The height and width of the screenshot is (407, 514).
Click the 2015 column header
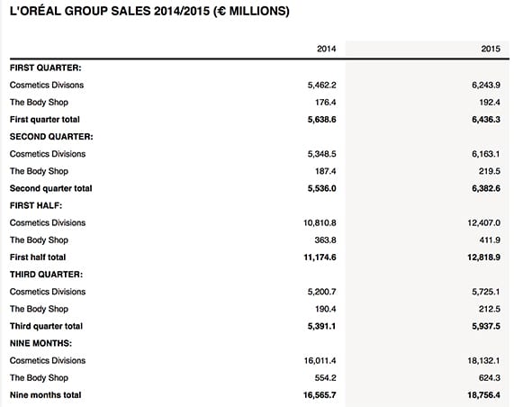[491, 49]
